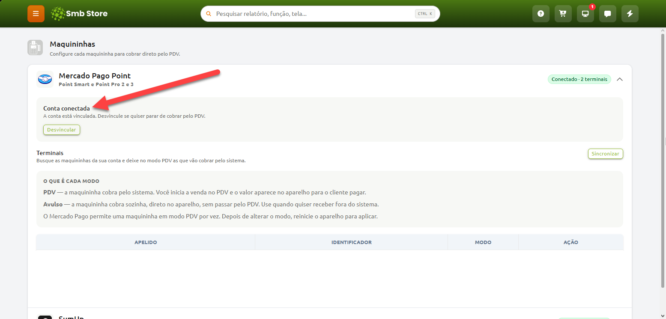Viewport: 666px width, 319px height.
Task: Click the Maquininhas card machine icon
Action: [35, 48]
